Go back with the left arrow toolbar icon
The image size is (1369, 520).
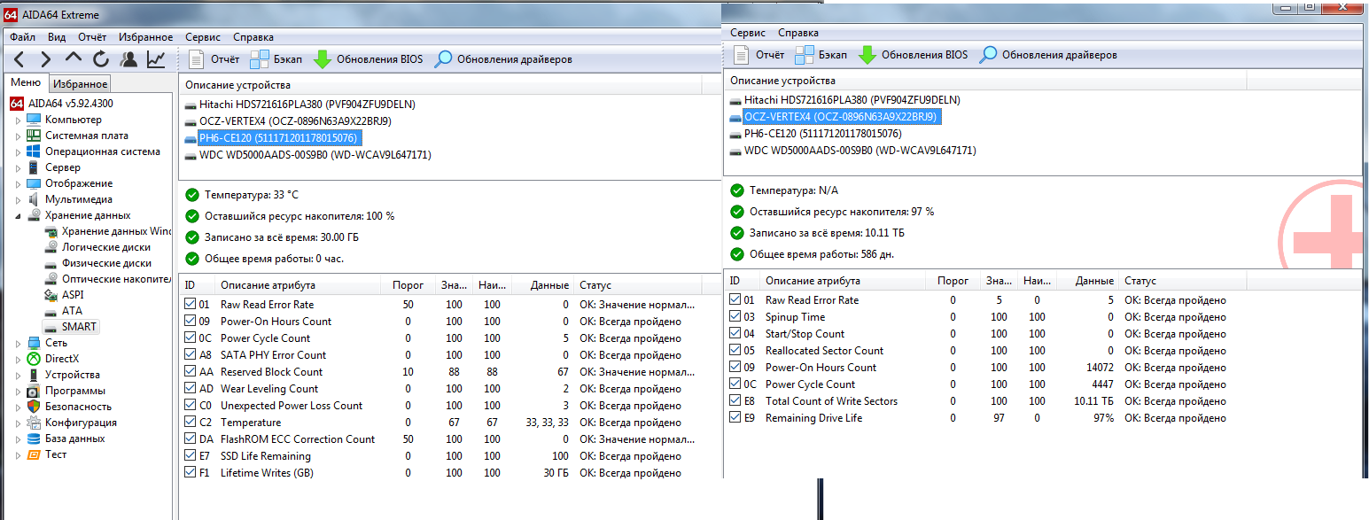tap(20, 59)
